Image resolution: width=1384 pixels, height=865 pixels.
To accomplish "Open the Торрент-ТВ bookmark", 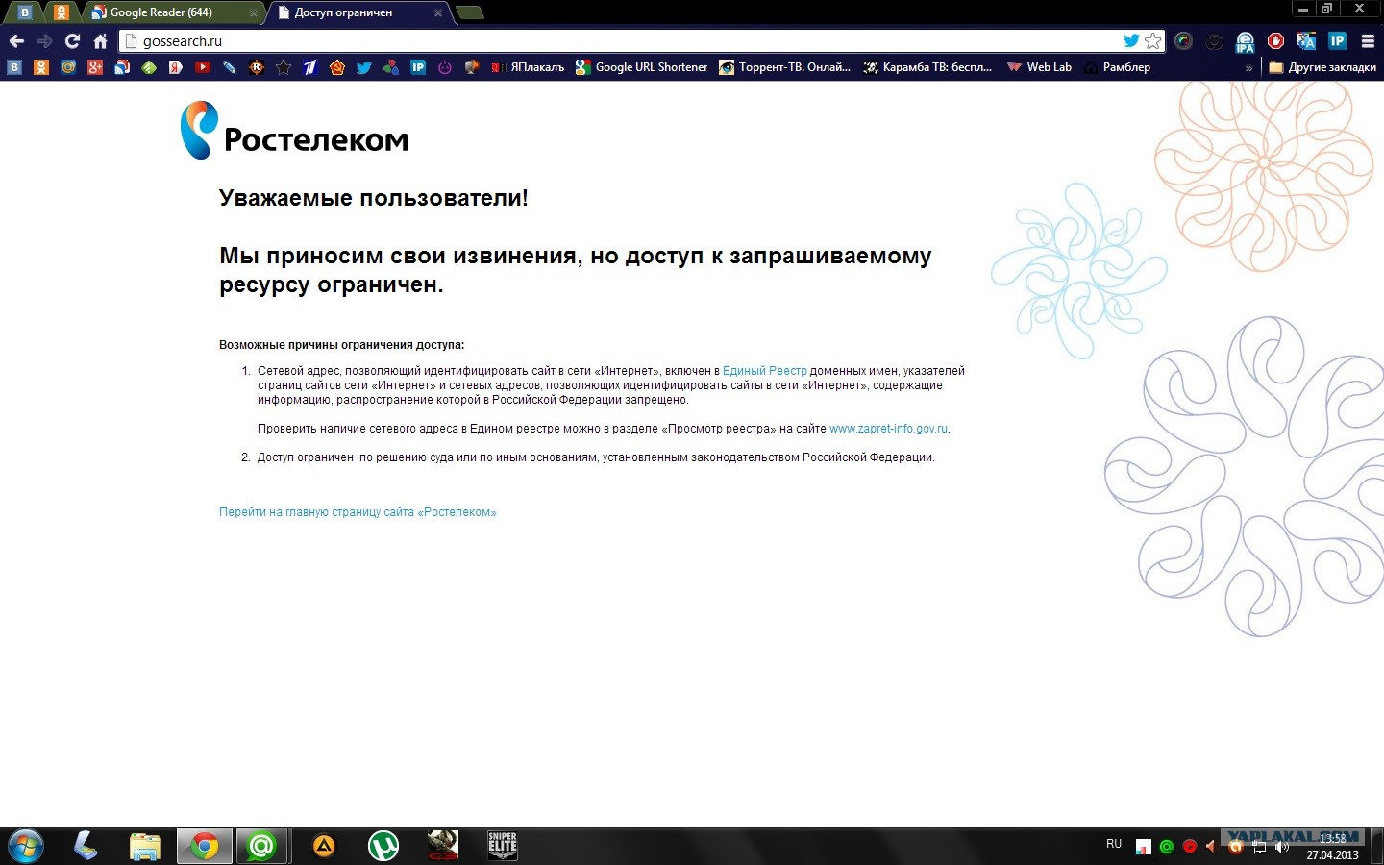I will 785,67.
